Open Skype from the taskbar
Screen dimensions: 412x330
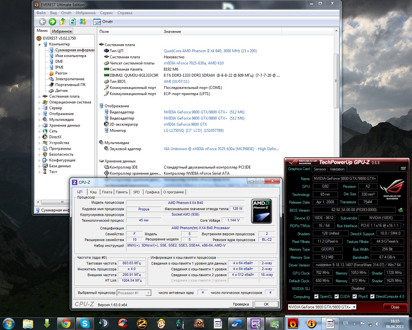click(x=85, y=323)
